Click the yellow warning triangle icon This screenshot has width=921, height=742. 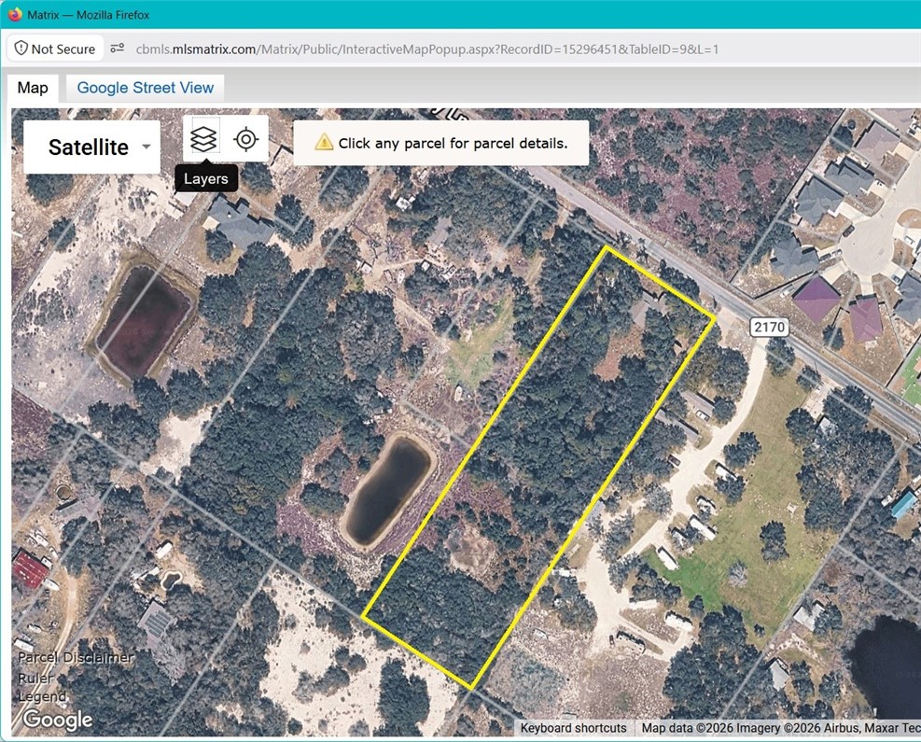[x=324, y=142]
